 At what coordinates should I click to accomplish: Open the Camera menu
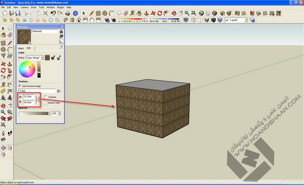point(24,7)
